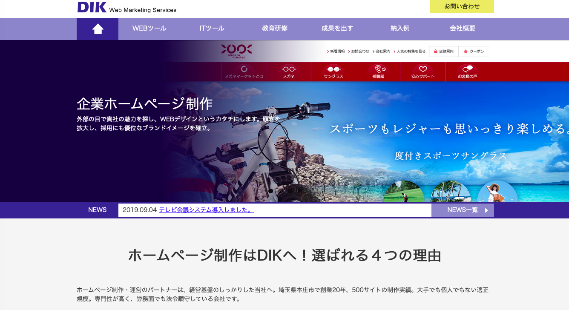Click the 安心サポート heart icon
The height and width of the screenshot is (310, 569).
(422, 69)
